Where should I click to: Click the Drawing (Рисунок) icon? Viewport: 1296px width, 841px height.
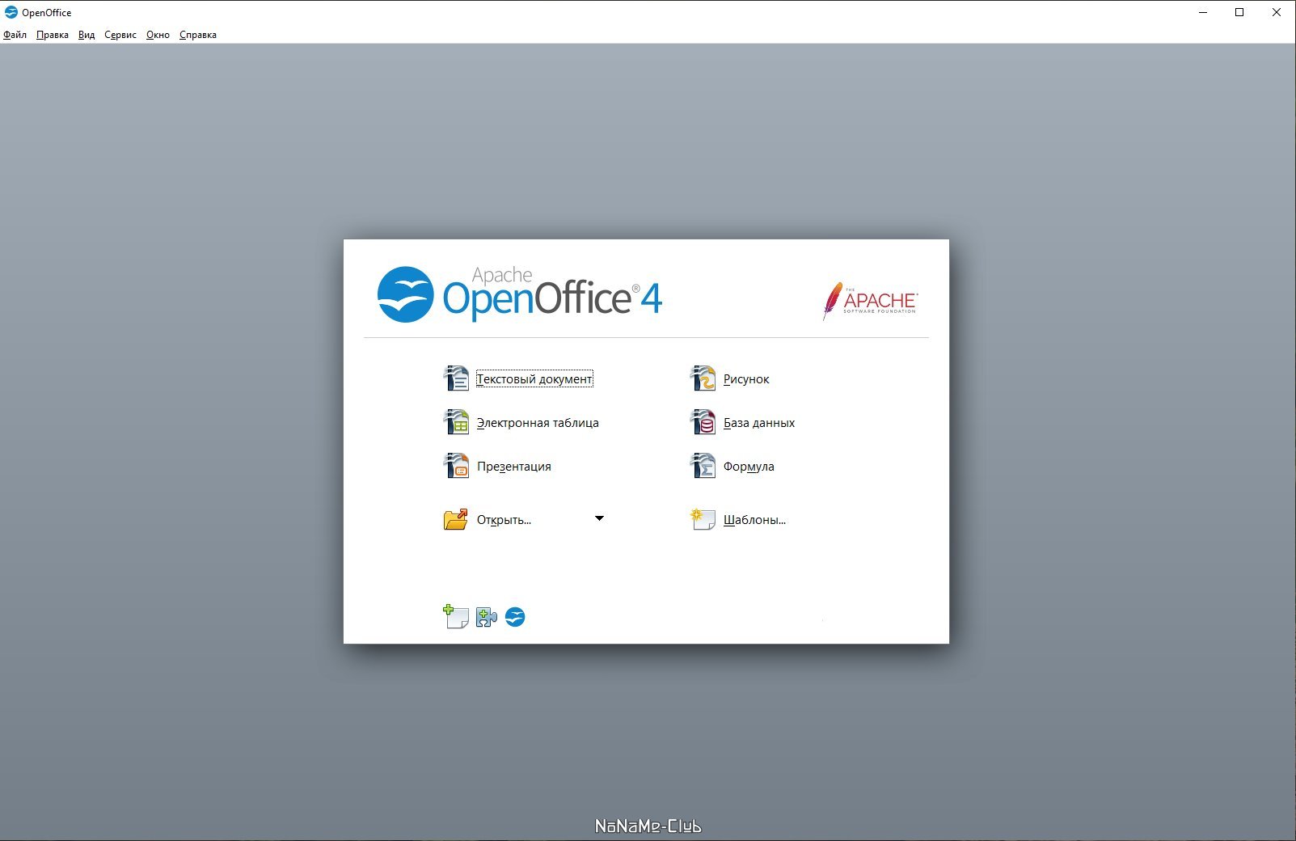pyautogui.click(x=703, y=378)
